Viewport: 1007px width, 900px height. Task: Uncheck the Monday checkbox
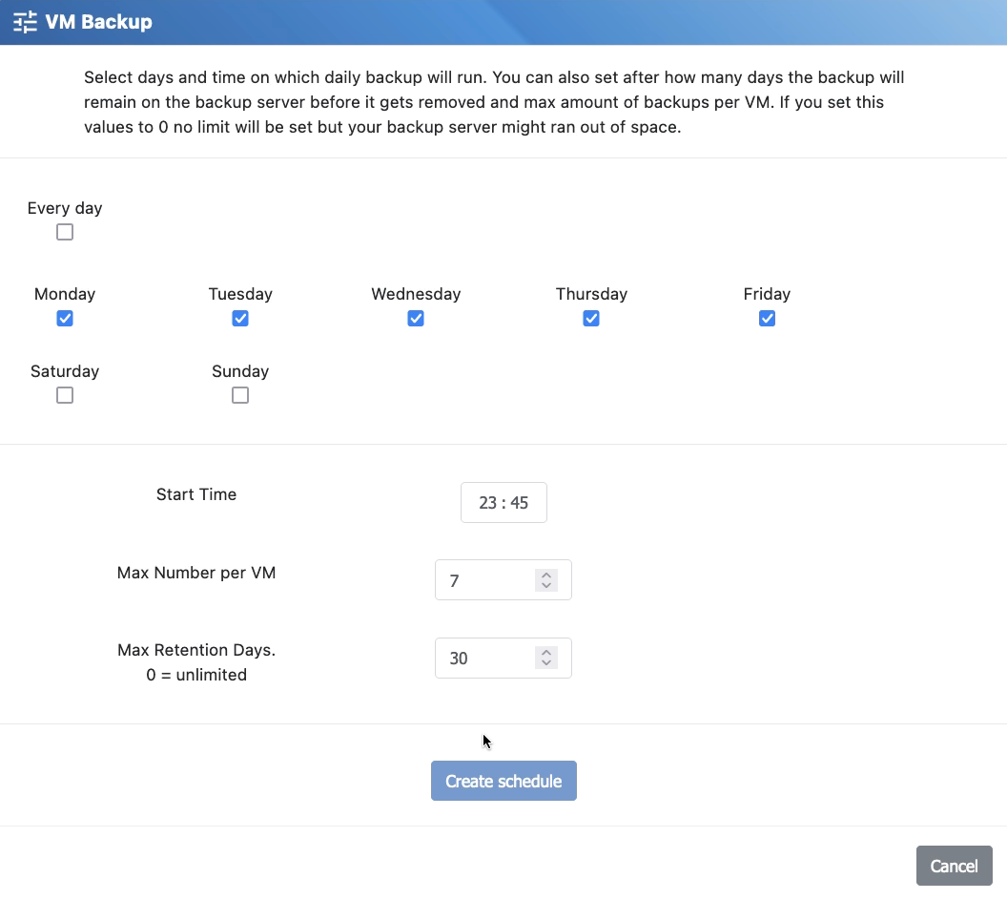point(65,319)
